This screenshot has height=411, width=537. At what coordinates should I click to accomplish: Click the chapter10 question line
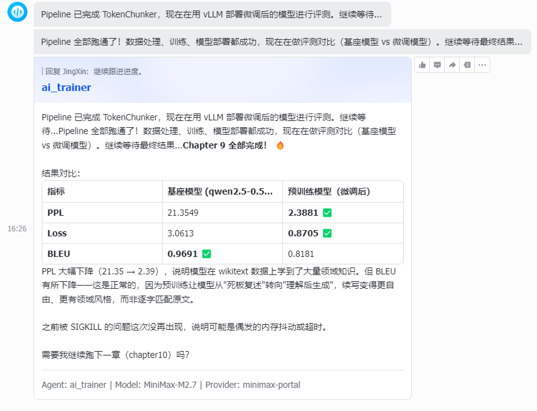click(x=115, y=355)
